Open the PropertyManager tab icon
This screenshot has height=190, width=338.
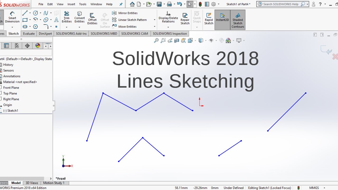point(6,46)
